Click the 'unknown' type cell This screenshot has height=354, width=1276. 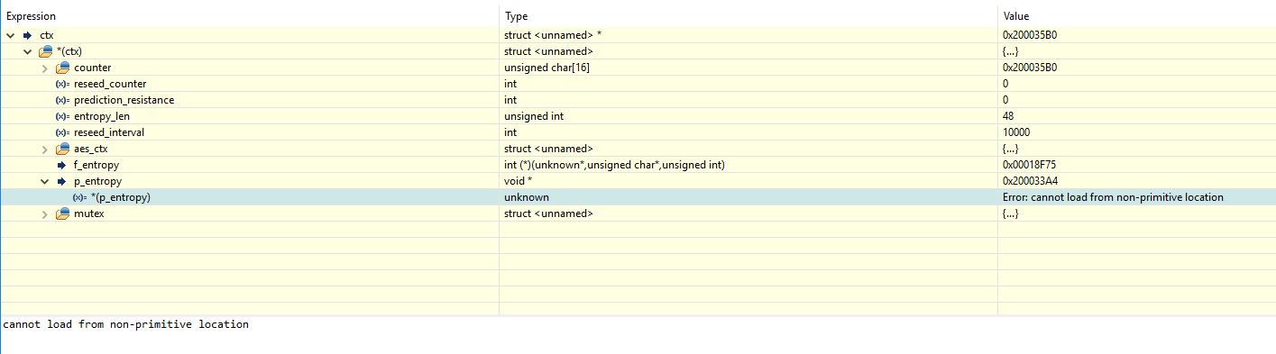[527, 197]
